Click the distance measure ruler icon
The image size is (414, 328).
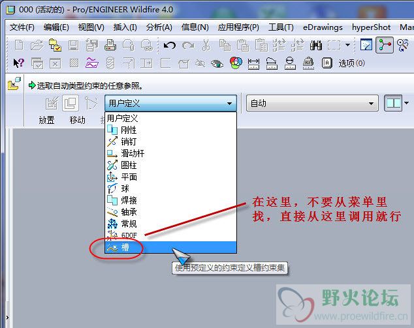253,63
